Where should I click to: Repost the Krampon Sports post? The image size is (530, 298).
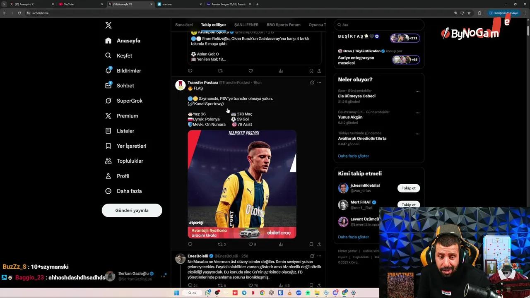coord(220,71)
